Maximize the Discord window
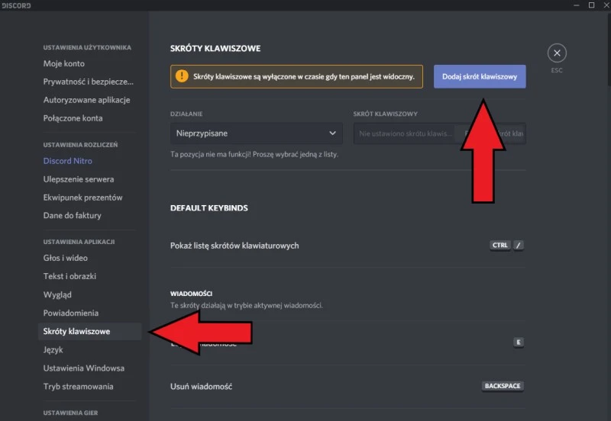 coord(591,5)
